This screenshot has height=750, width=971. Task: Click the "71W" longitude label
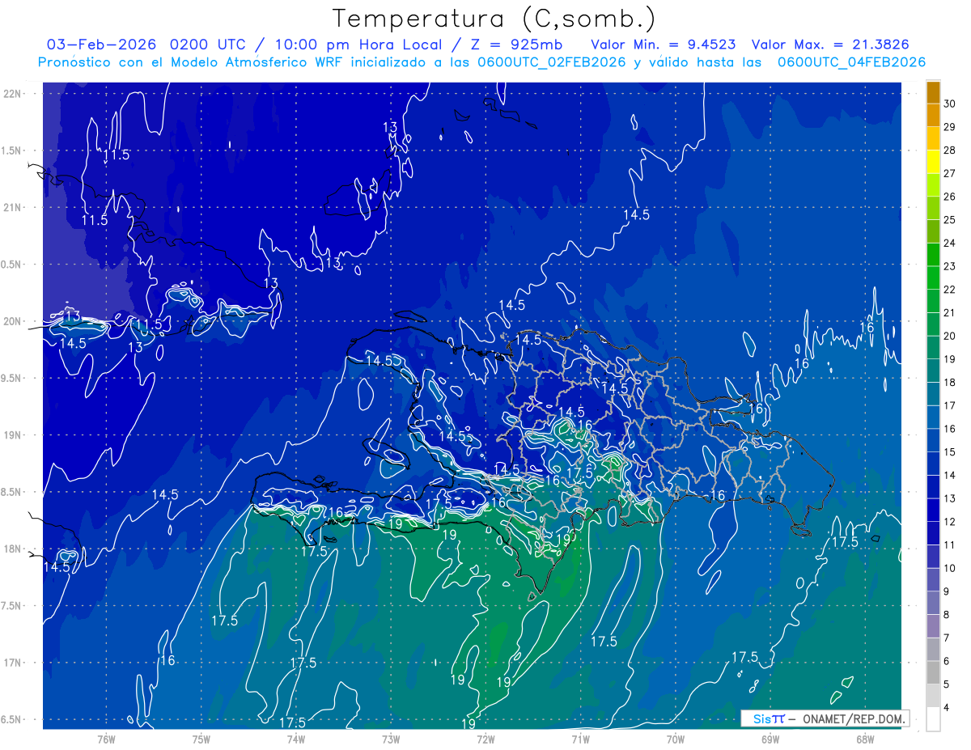[581, 740]
